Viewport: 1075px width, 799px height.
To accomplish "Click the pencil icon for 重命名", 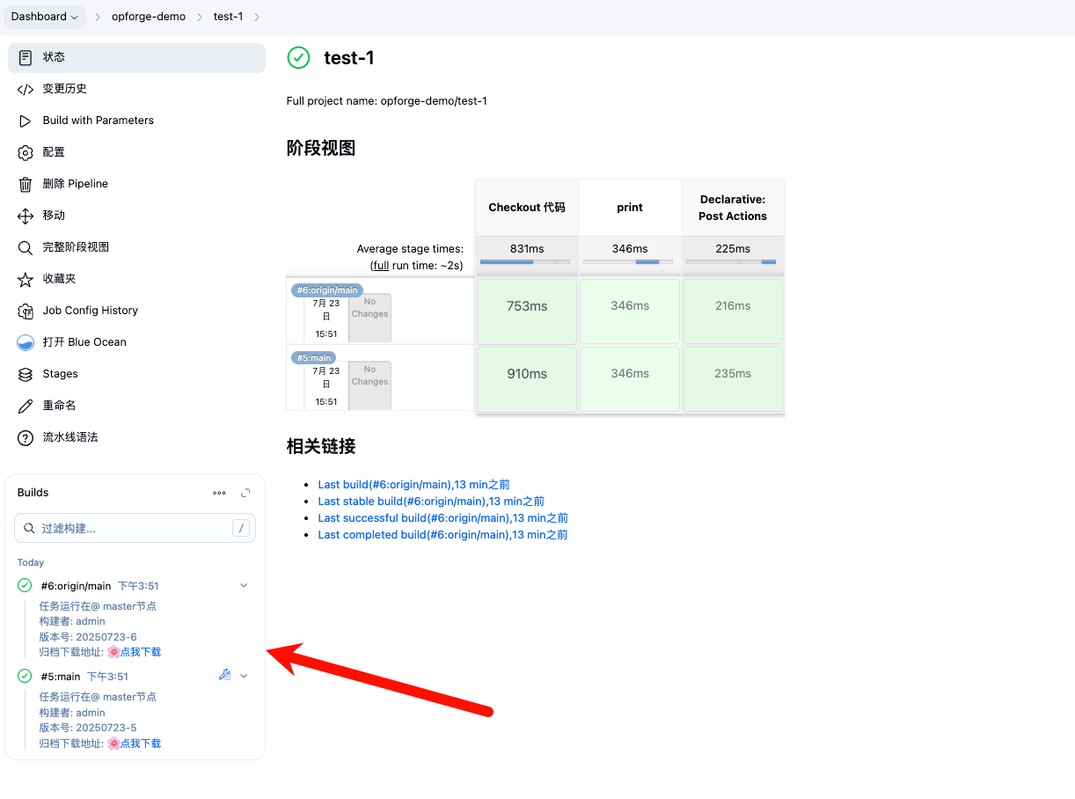I will click(26, 406).
